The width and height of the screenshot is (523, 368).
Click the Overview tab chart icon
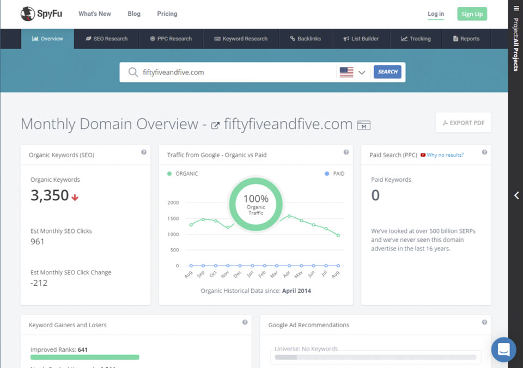pyautogui.click(x=35, y=39)
